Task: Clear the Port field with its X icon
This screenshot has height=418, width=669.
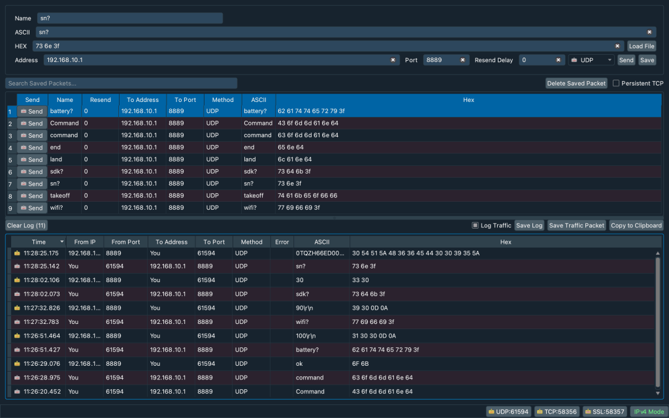Action: 463,60
